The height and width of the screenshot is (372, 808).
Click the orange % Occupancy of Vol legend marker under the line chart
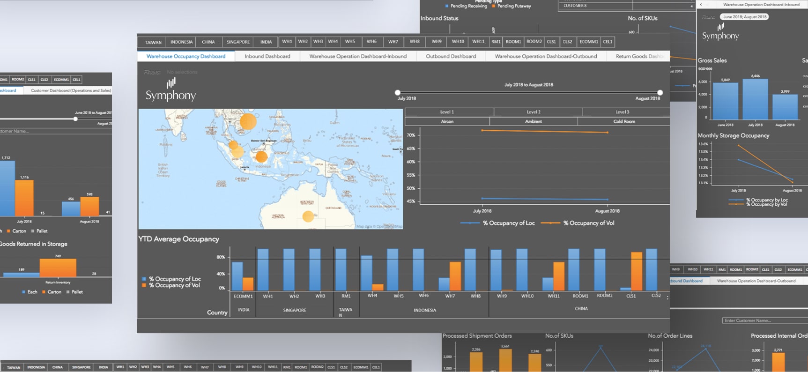tap(550, 223)
